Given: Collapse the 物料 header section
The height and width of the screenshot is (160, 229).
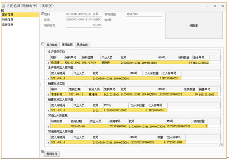Looking at the screenshot, I should click(42, 14).
